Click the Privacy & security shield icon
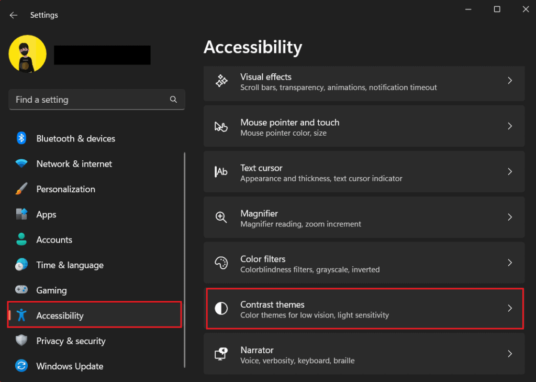The width and height of the screenshot is (536, 382). point(21,341)
